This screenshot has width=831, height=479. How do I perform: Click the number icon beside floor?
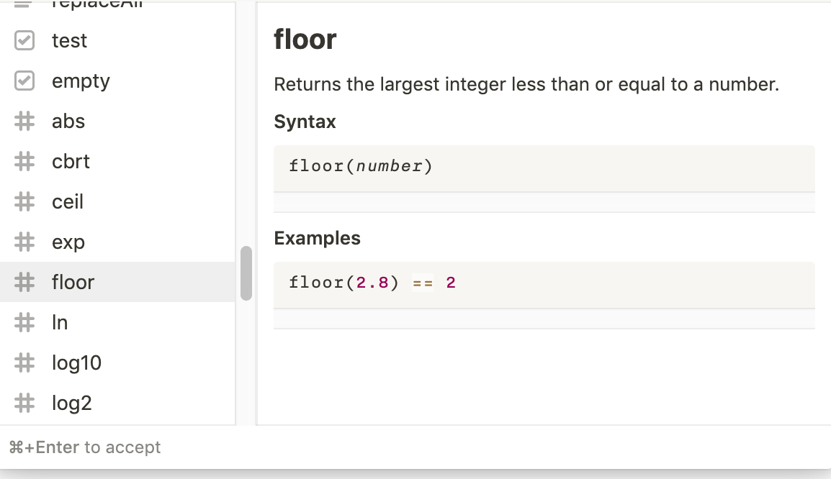[x=24, y=282]
